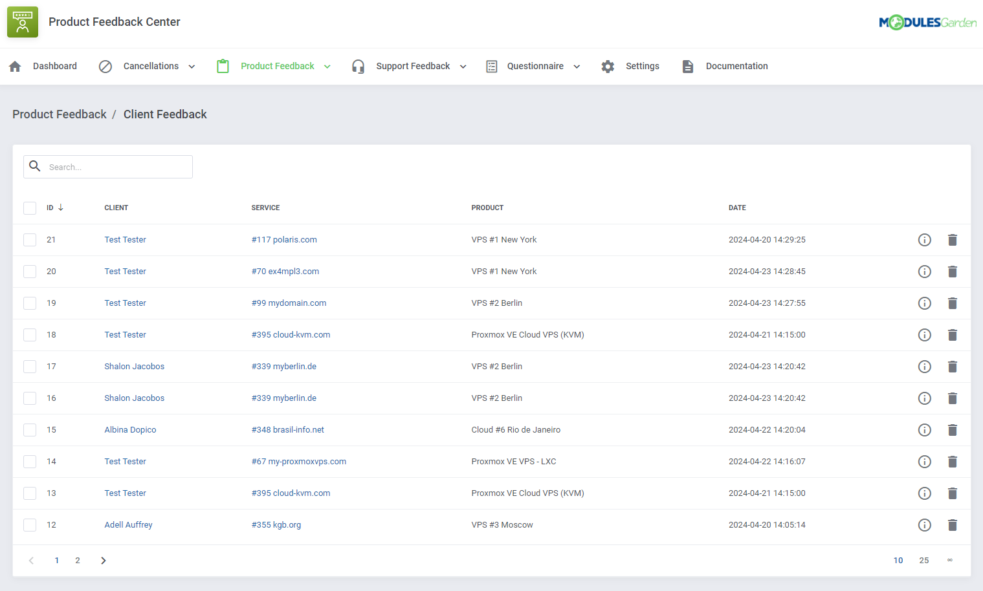Screen dimensions: 983x591
Task: Check the row checkbox for entry 18
Action: point(30,334)
